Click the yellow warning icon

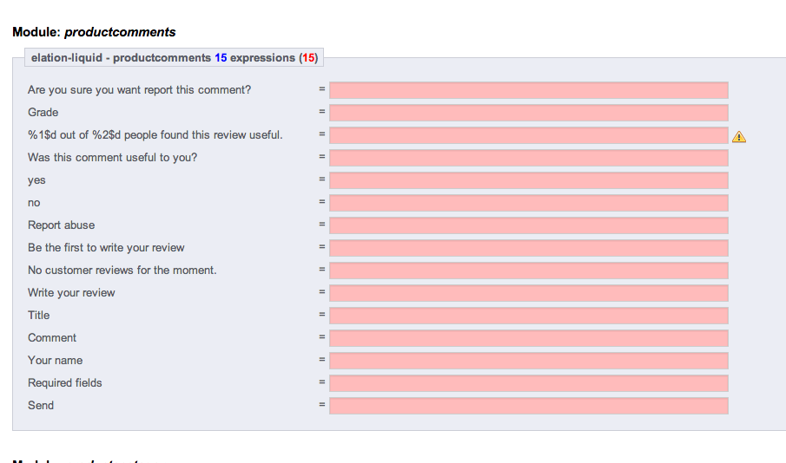[x=739, y=136]
